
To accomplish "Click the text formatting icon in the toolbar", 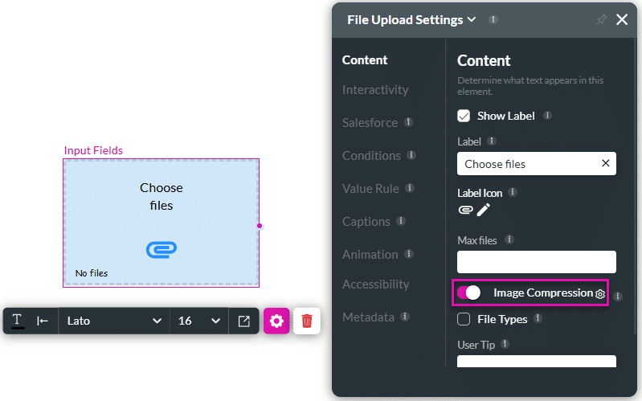I will click(17, 321).
